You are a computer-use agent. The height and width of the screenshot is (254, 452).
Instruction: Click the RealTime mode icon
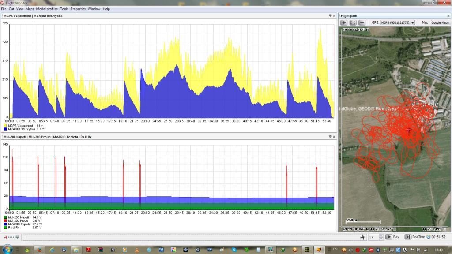[408, 237]
